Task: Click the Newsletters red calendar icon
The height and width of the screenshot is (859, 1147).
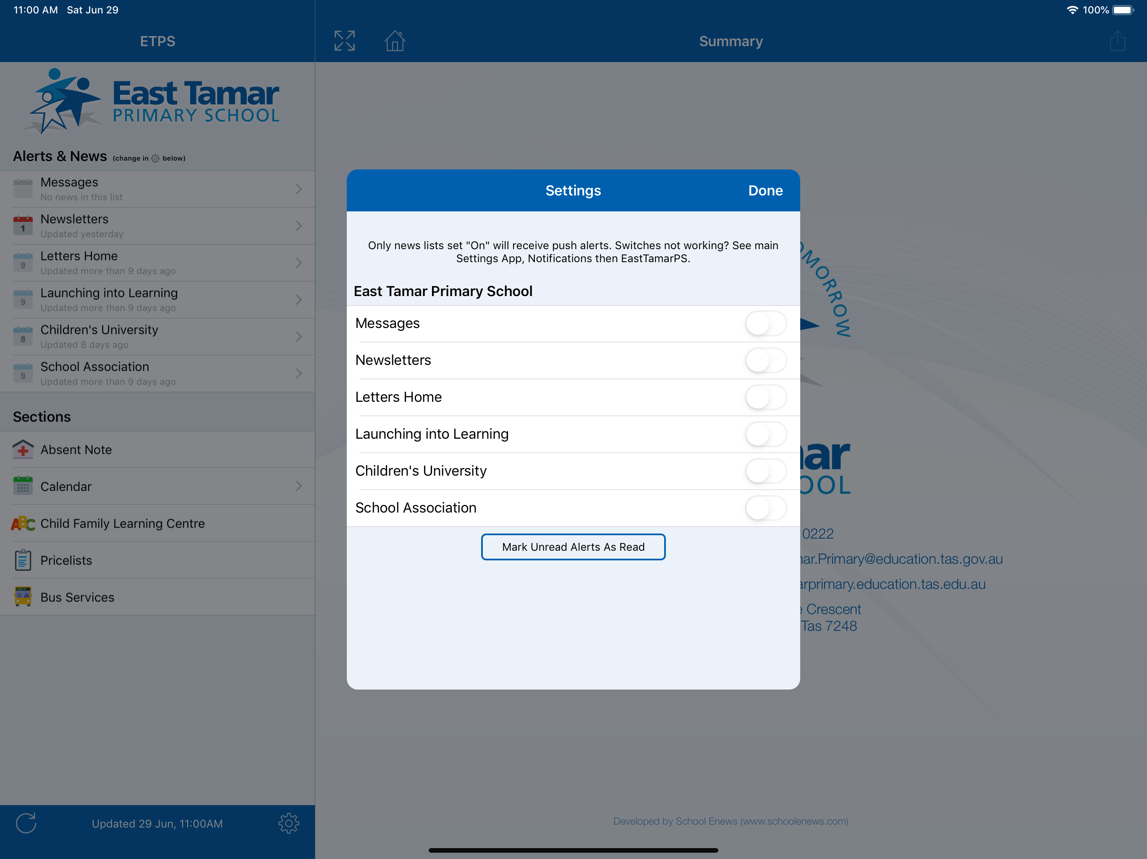Action: 23,225
